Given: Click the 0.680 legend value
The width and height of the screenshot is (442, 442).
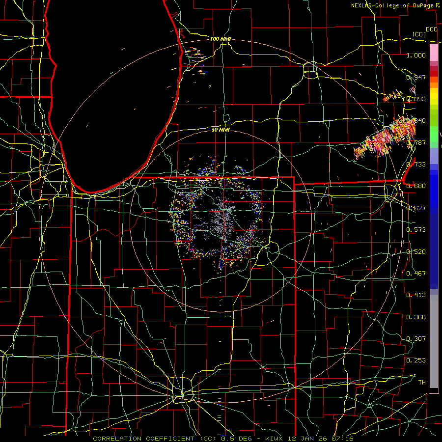Looking at the screenshot, I should (416, 186).
